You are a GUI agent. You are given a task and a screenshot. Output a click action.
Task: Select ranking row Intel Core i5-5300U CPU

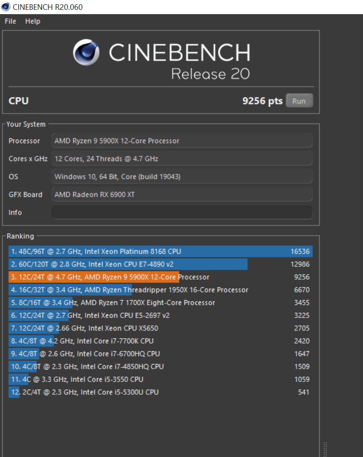(x=161, y=392)
